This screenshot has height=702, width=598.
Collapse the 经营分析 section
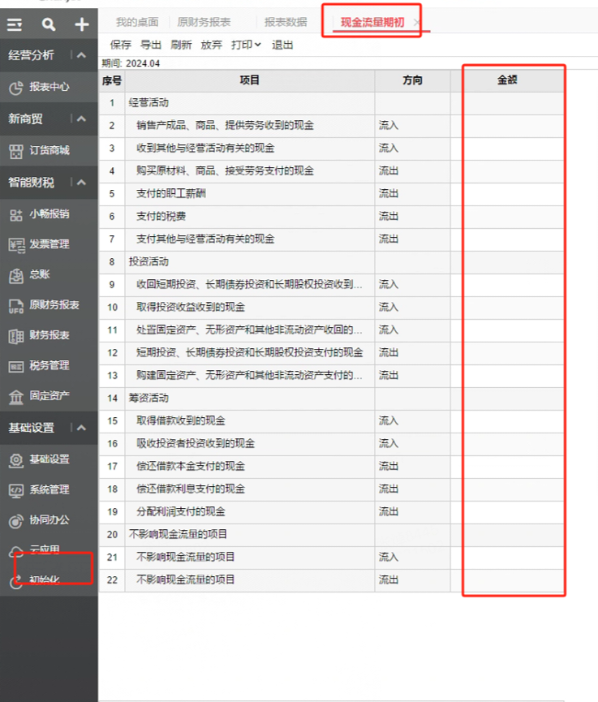pos(81,55)
